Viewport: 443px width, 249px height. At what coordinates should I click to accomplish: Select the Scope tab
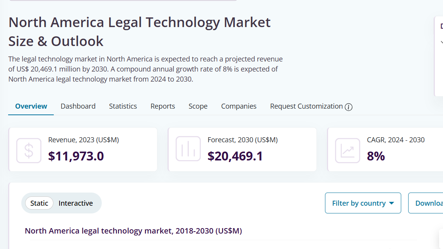[198, 106]
